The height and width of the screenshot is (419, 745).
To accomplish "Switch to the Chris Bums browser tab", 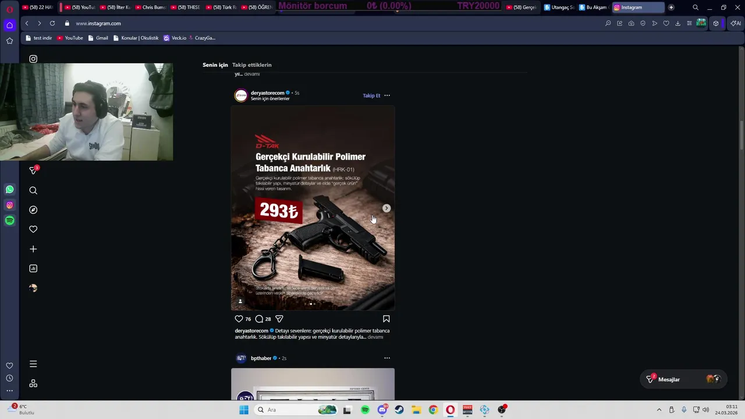I will [x=150, y=8].
